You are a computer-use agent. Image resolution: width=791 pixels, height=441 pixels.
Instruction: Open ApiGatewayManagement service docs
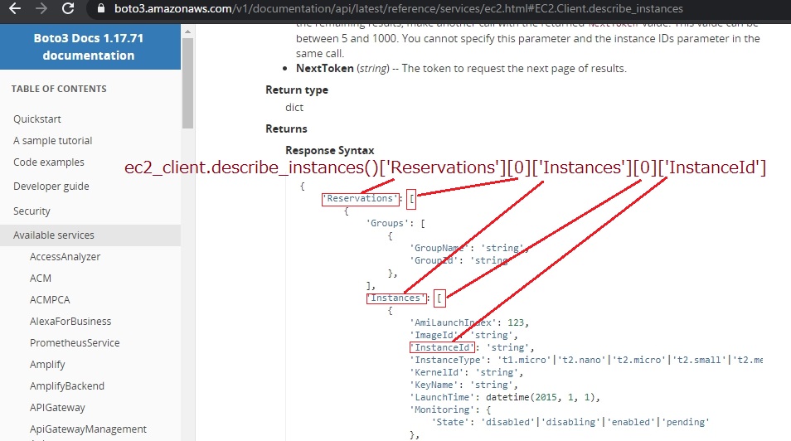(88, 429)
